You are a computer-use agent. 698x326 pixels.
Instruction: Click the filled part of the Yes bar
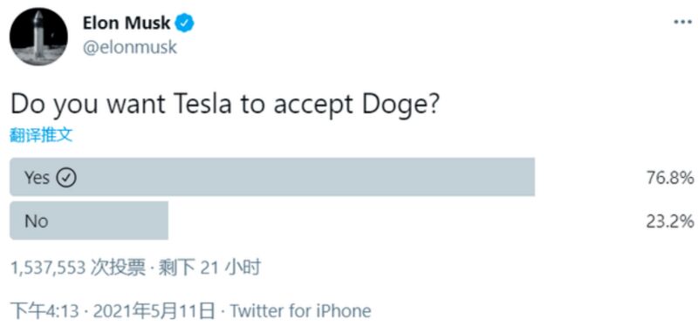pos(272,177)
